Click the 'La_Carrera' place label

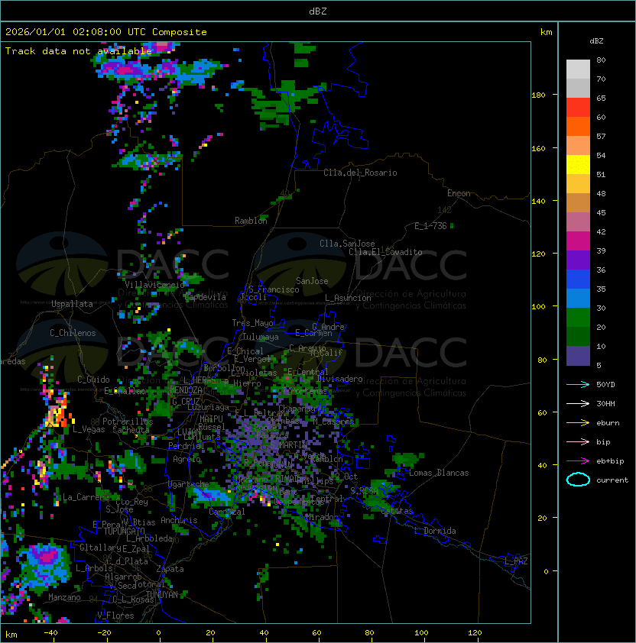click(86, 497)
